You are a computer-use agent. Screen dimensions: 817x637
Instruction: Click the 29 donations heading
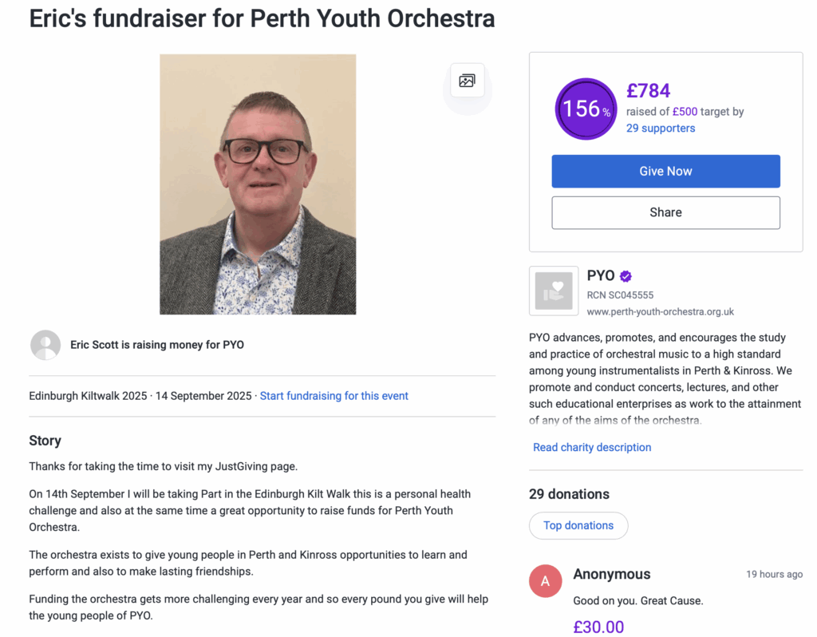click(569, 494)
